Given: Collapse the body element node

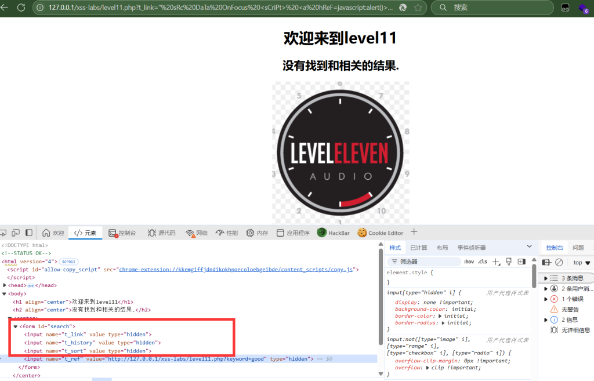Looking at the screenshot, I should click(x=5, y=293).
